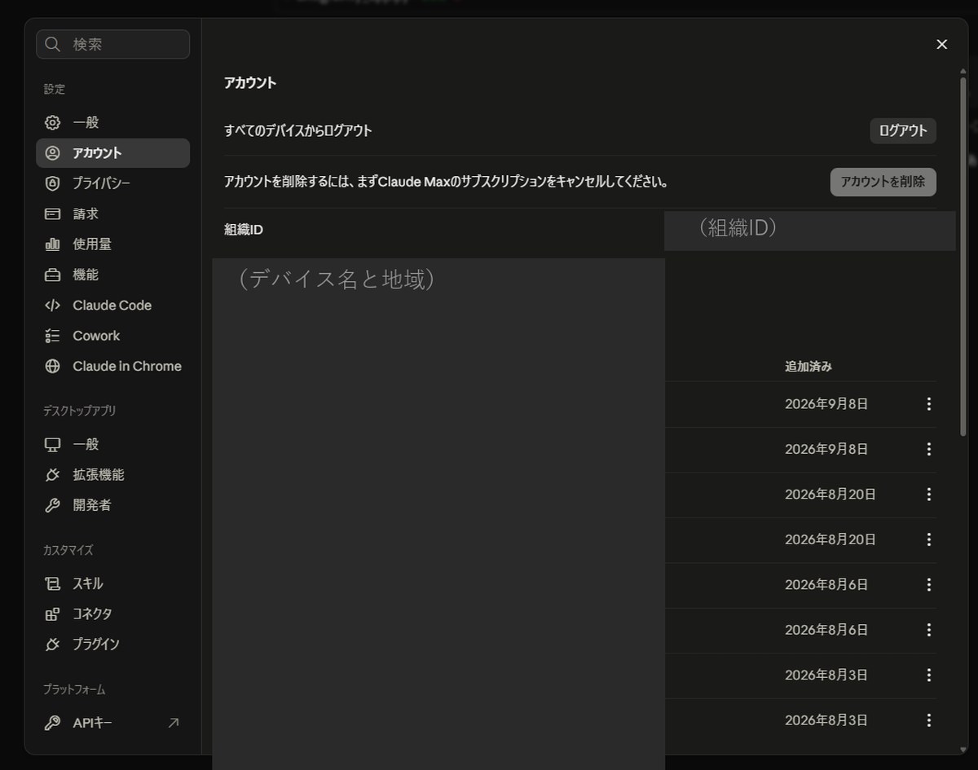Screen dimensions: 978x770
Task: Open the APIキー platform link
Action: point(112,723)
